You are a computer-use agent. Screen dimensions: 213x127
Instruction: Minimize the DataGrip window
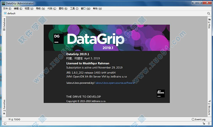[195, 2]
